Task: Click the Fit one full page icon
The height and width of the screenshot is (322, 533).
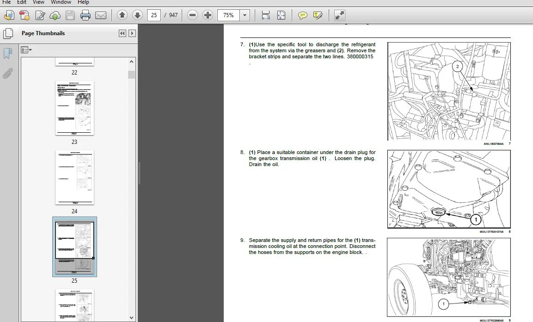Action: click(281, 15)
